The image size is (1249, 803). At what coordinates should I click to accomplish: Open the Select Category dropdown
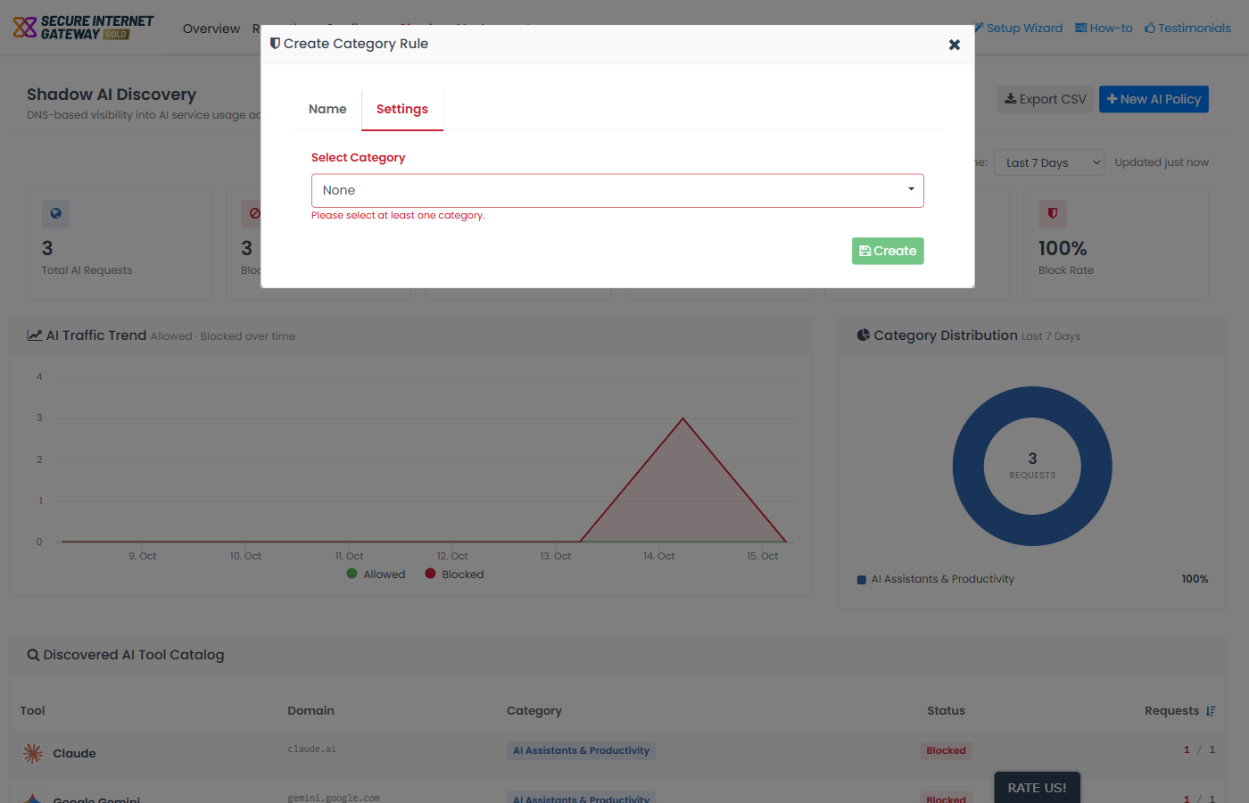coord(617,190)
